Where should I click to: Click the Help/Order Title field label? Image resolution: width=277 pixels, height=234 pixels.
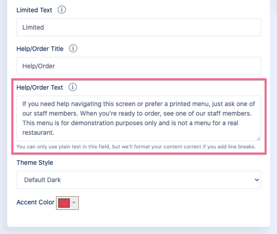pyautogui.click(x=40, y=49)
